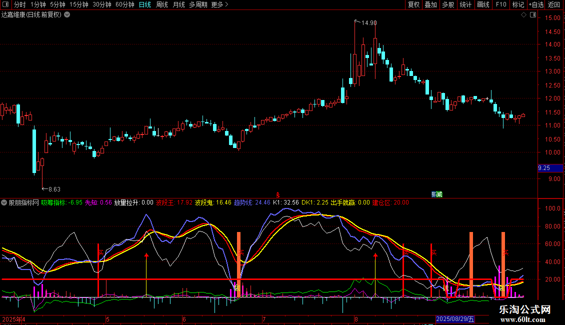
Task: Click the K1: 32.56 indicator label
Action: pyautogui.click(x=285, y=202)
